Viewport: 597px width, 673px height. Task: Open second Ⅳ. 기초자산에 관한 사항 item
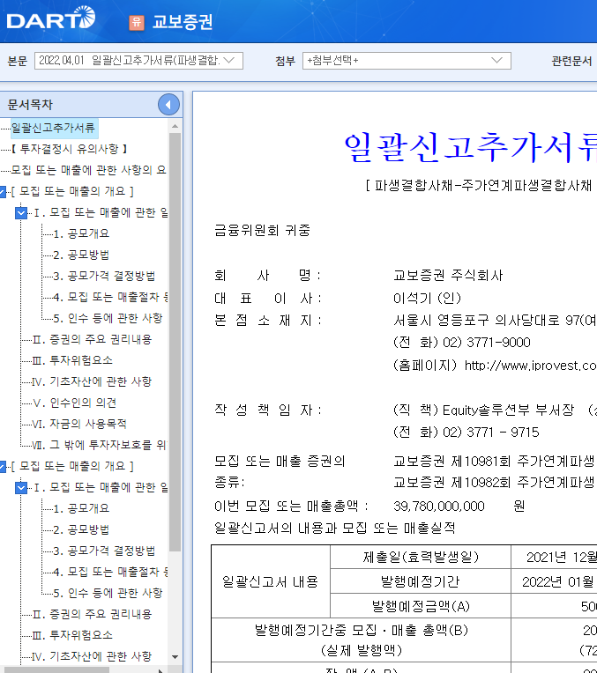click(x=92, y=656)
